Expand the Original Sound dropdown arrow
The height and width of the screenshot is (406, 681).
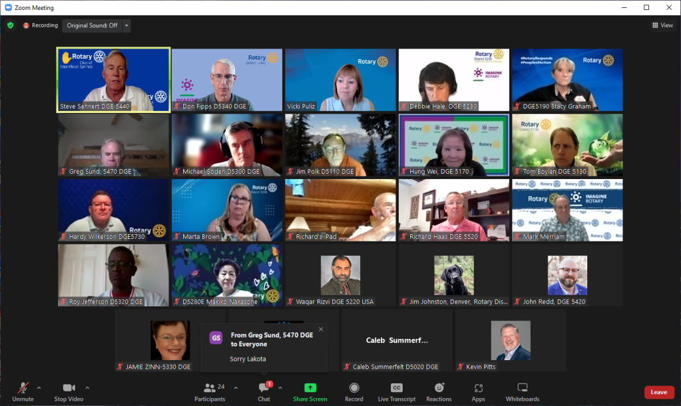click(126, 25)
